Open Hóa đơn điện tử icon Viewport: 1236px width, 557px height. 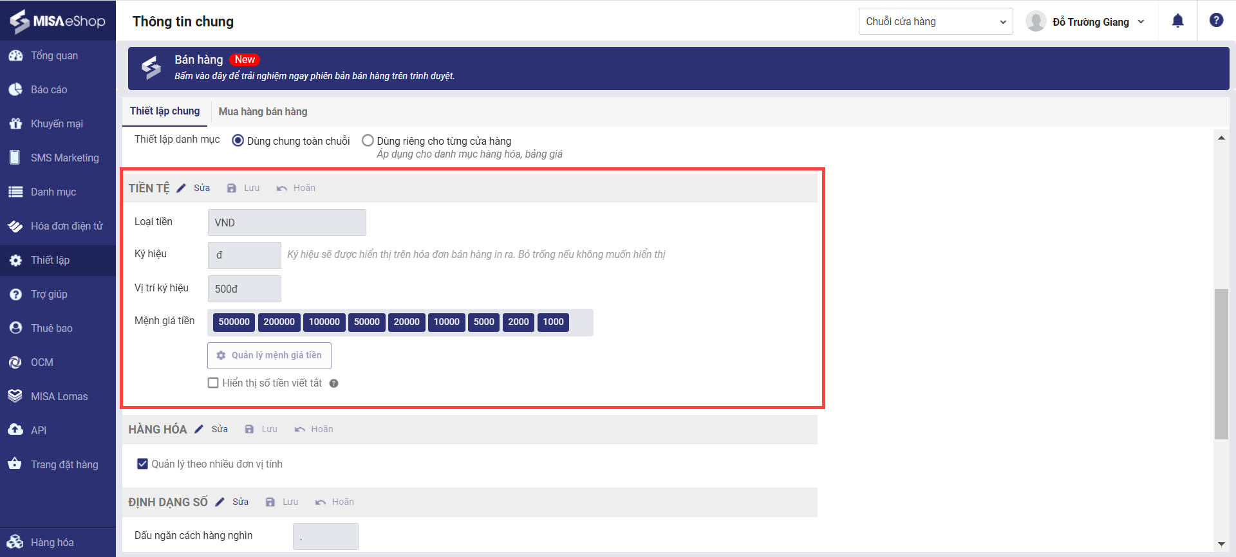point(15,226)
